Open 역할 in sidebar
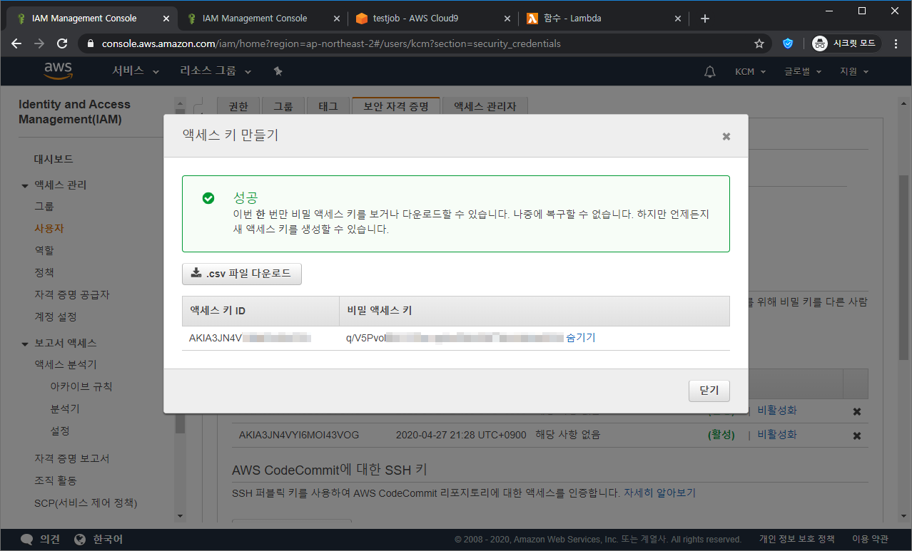Image resolution: width=912 pixels, height=551 pixels. tap(44, 250)
